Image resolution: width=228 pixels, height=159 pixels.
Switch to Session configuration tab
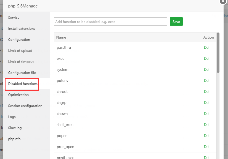(25, 106)
